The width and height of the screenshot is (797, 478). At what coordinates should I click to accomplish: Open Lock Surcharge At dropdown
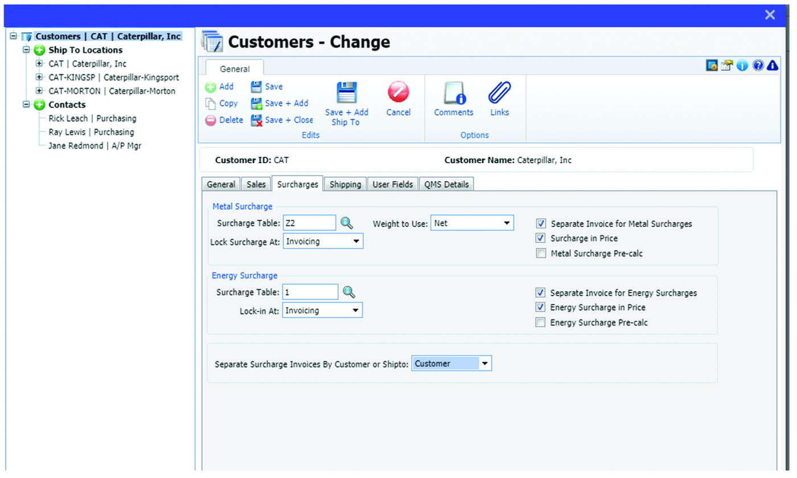coord(323,241)
